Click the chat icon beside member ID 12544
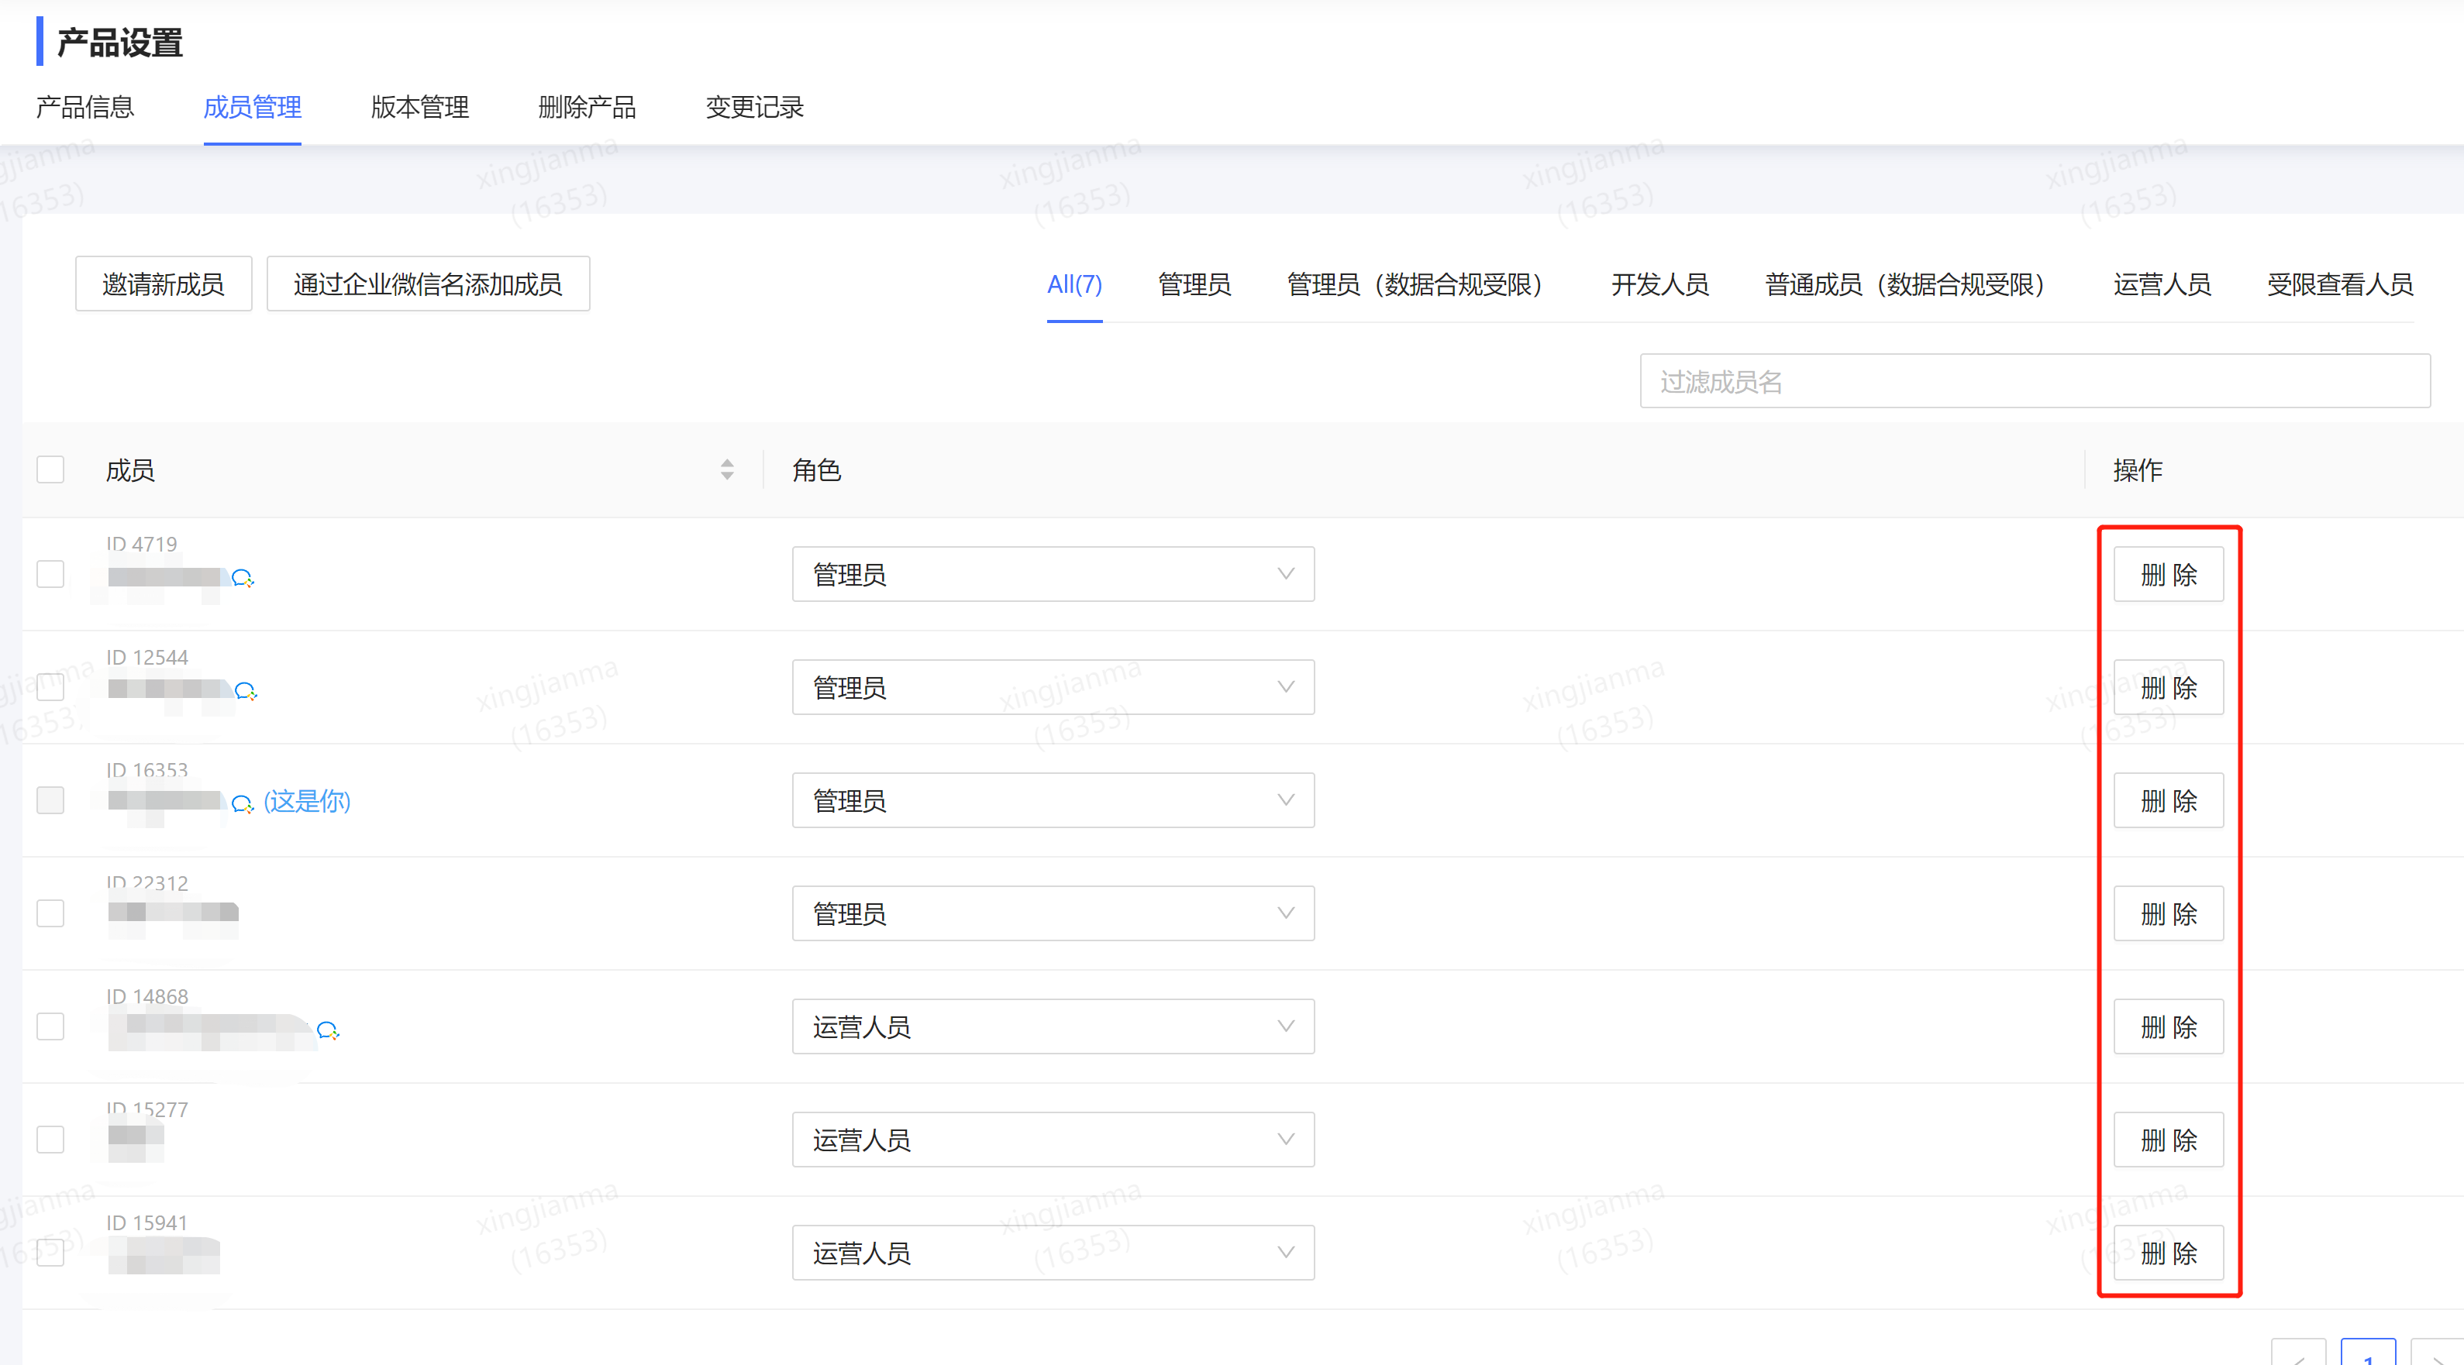Viewport: 2464px width, 1365px height. (x=246, y=691)
